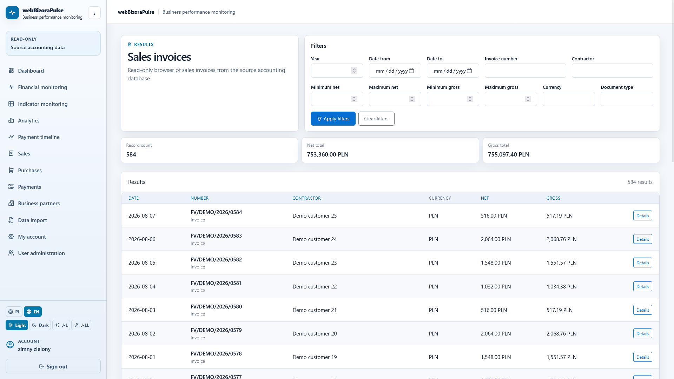Viewport: 674px width, 379px height.
Task: Collapse the sidebar with the chevron button
Action: tap(94, 13)
